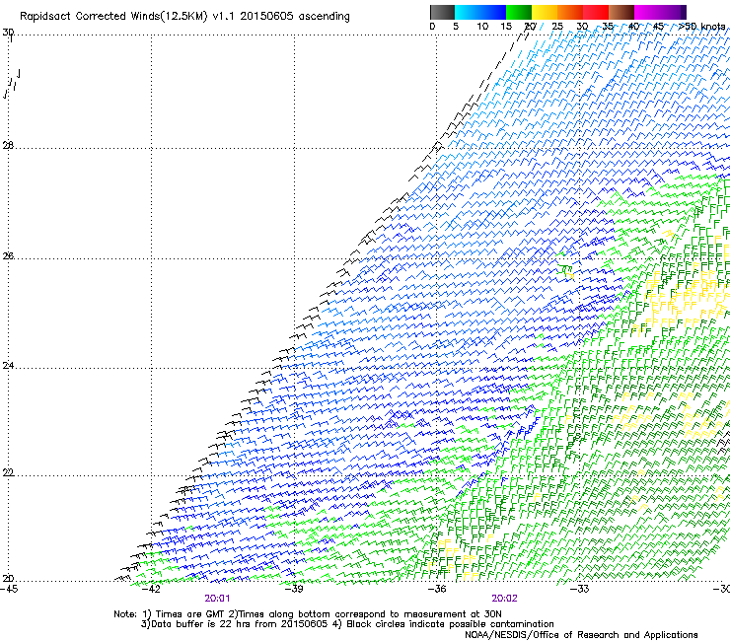
Task: Click the longitude label '-36' on the bottom axis
Action: coord(437,589)
